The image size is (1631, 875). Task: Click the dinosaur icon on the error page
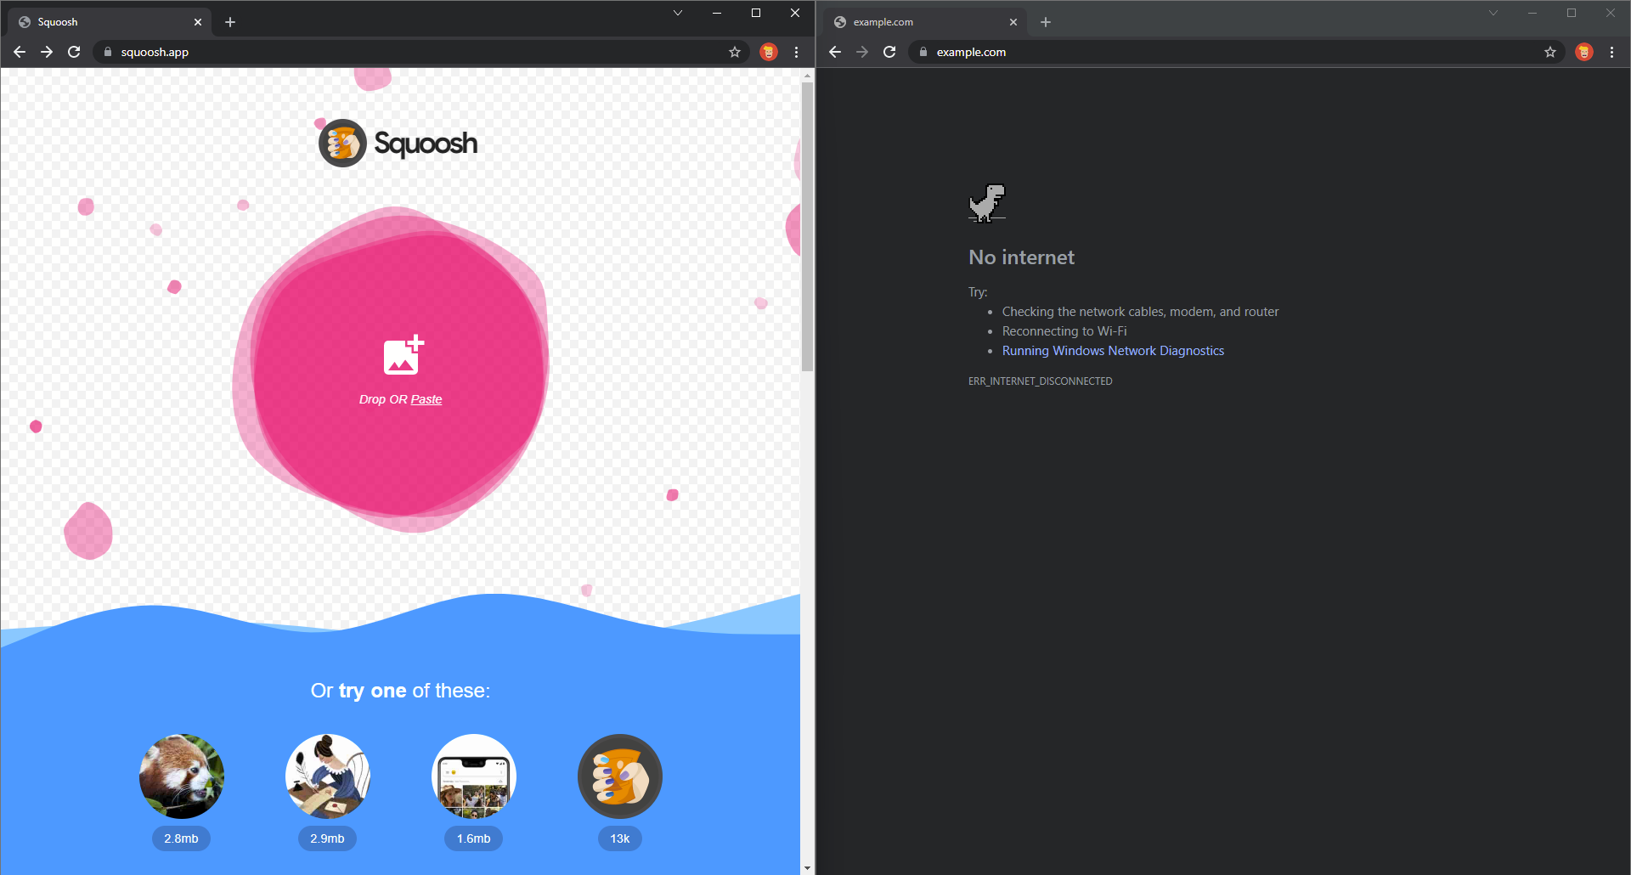[x=986, y=203]
